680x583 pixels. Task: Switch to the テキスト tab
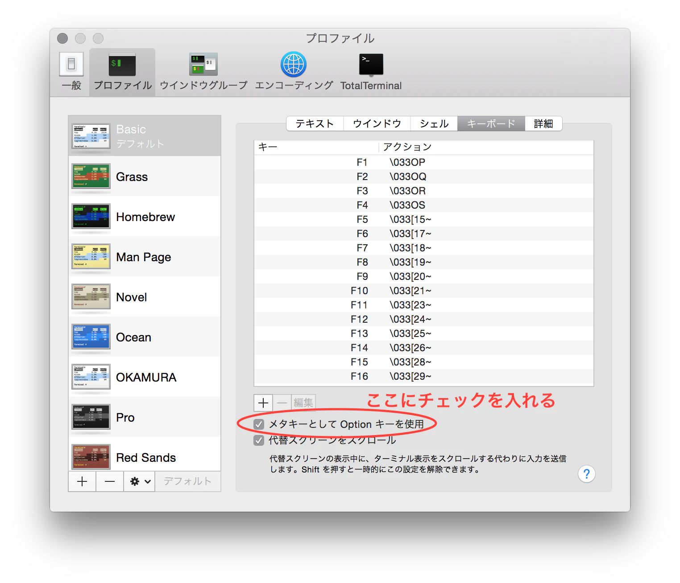point(315,123)
